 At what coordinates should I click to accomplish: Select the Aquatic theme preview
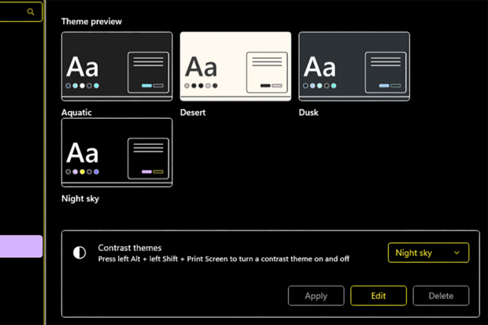(116, 66)
